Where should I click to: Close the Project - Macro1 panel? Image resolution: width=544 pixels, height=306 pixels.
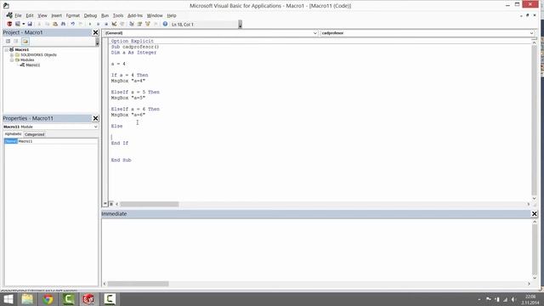click(x=95, y=32)
